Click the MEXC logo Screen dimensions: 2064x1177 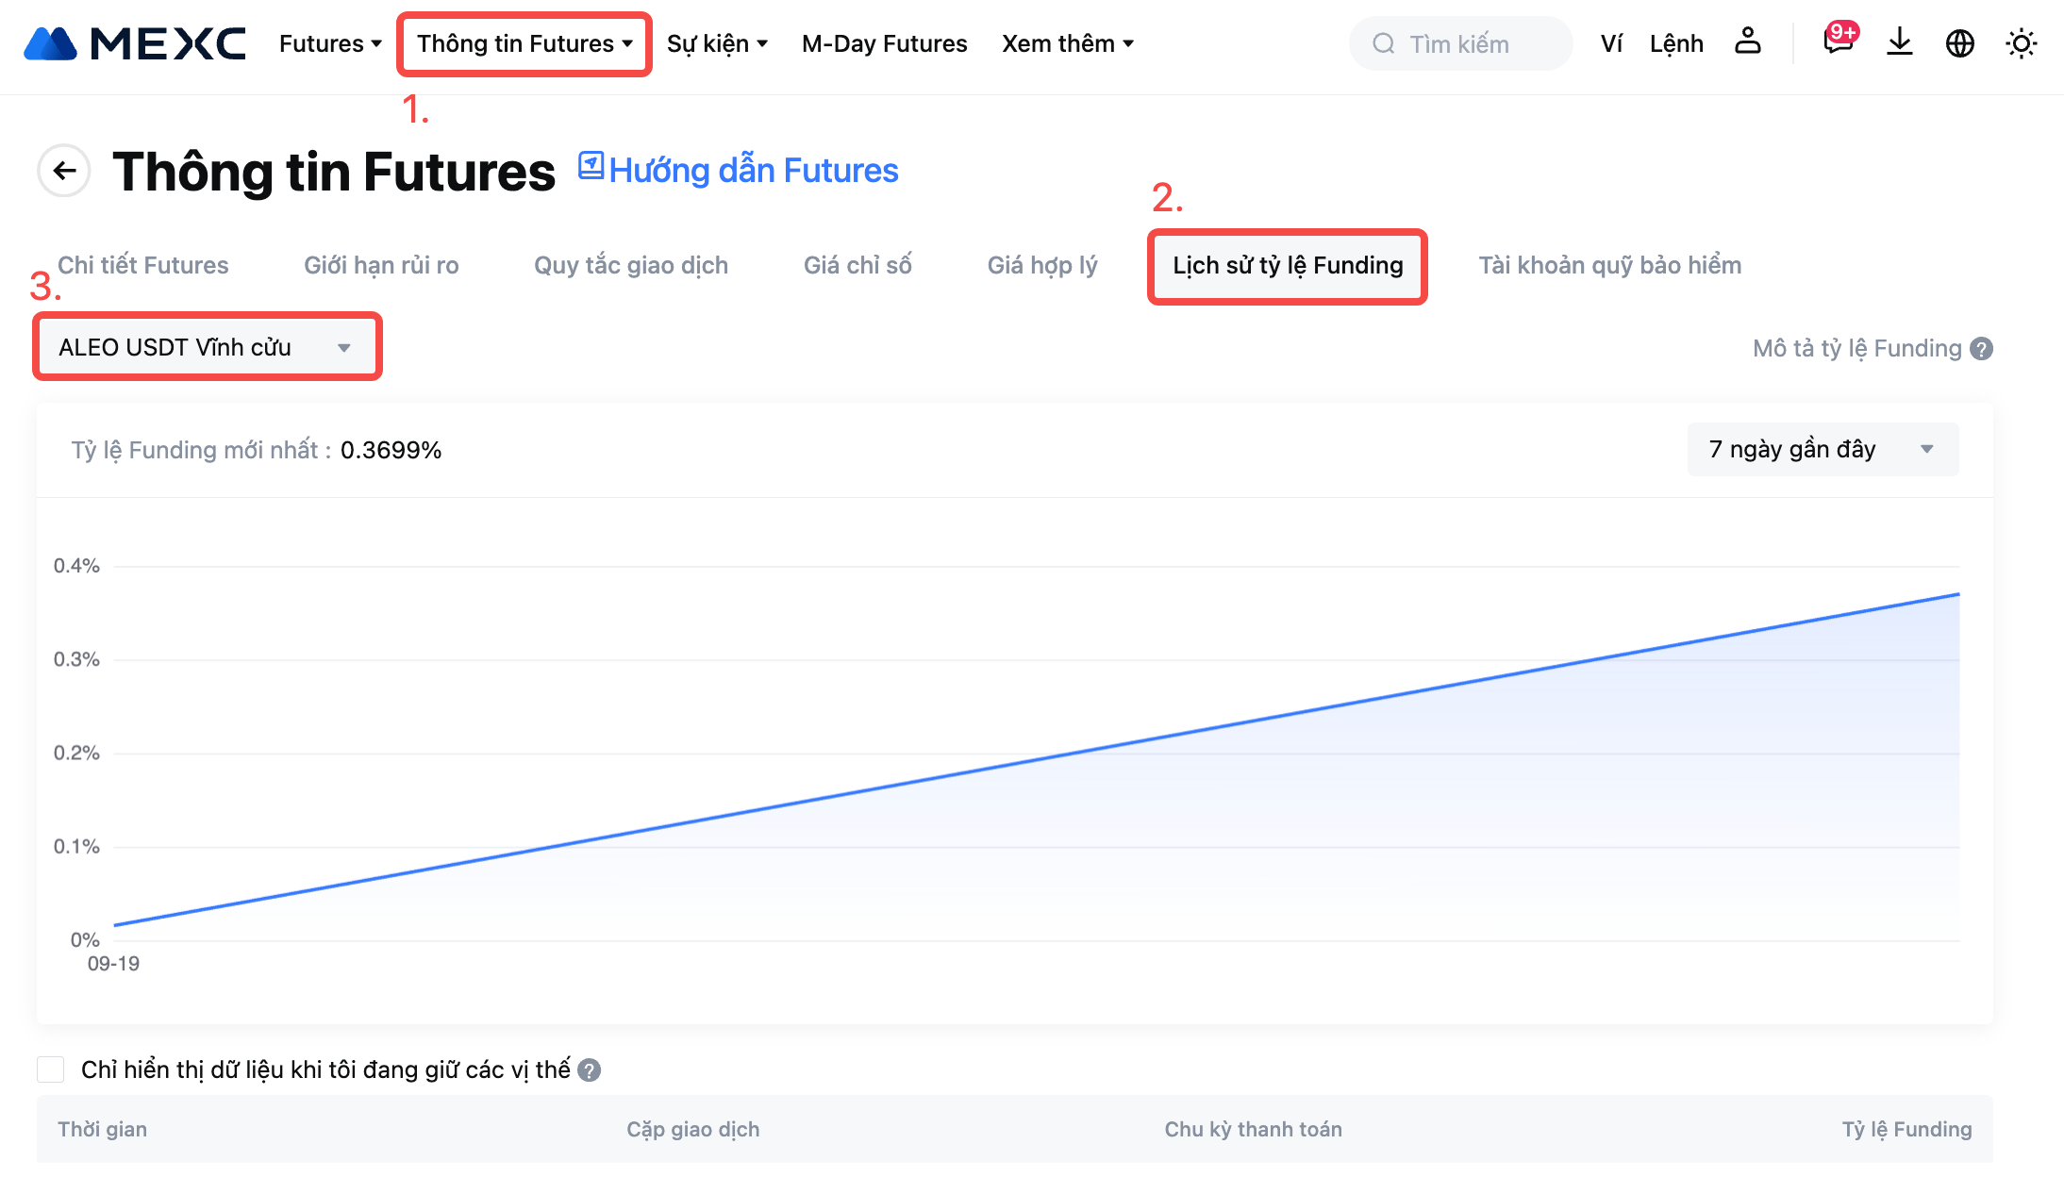[x=135, y=43]
